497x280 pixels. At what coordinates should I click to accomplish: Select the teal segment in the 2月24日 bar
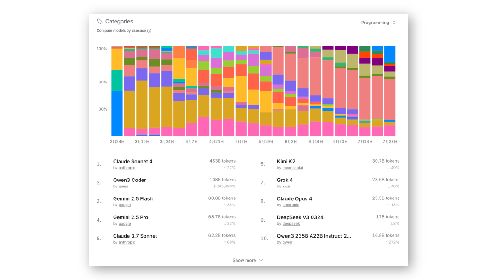(x=117, y=80)
